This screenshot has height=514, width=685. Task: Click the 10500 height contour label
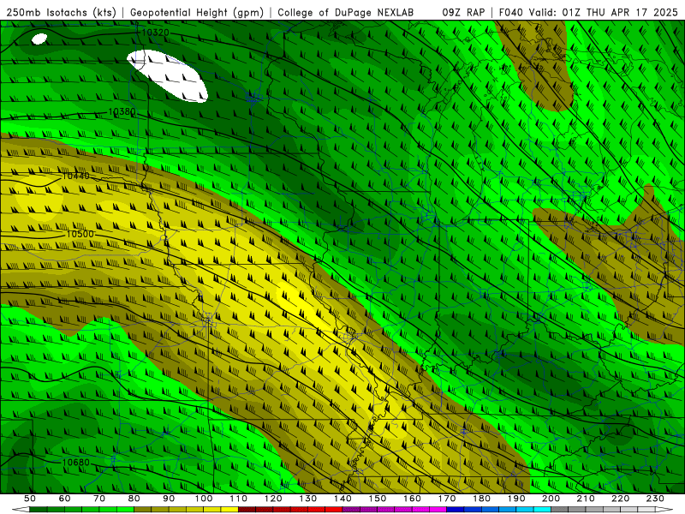click(80, 234)
